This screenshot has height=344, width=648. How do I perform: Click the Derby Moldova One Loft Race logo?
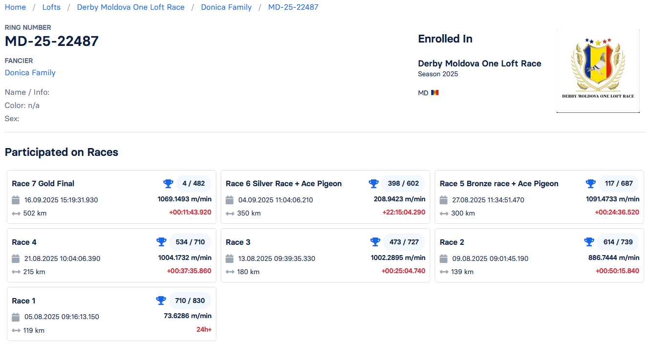[598, 71]
